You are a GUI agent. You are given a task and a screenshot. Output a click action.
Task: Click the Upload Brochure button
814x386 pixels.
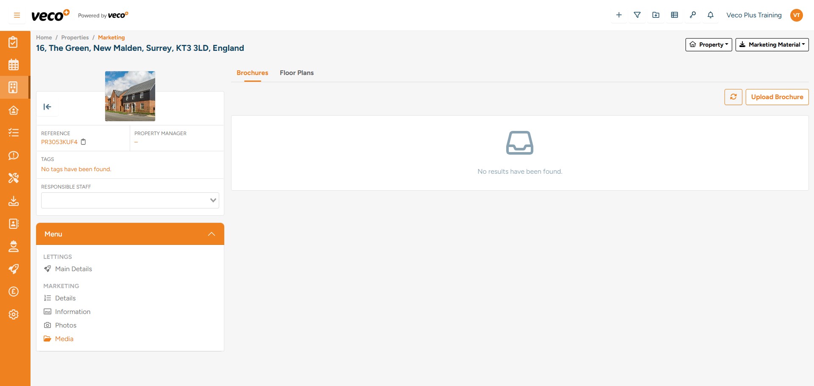[x=777, y=97]
